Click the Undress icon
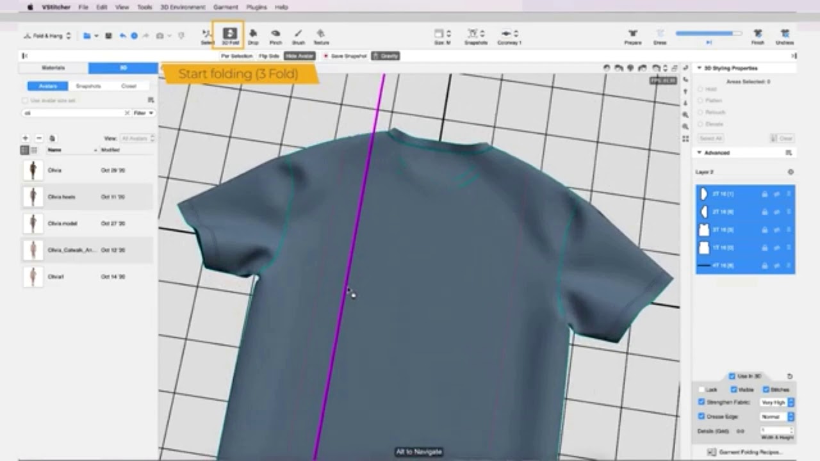Image resolution: width=820 pixels, height=461 pixels. [x=785, y=36]
